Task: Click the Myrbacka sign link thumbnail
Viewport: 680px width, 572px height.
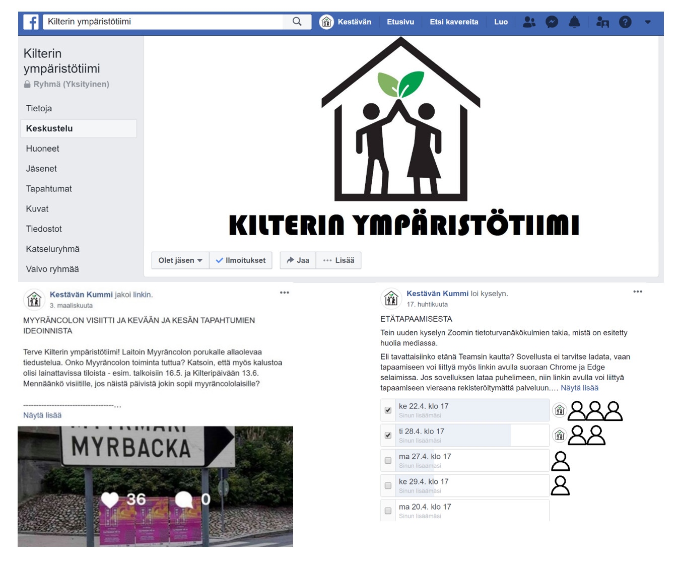Action: [155, 486]
